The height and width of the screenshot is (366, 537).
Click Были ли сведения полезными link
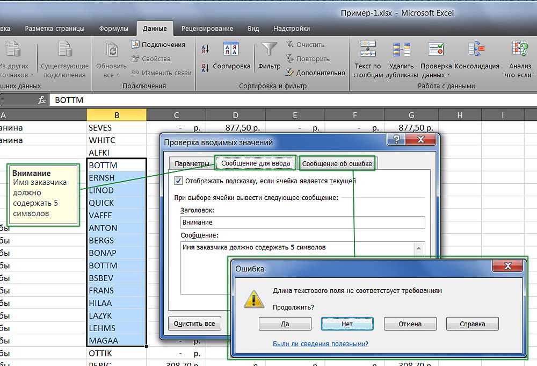click(x=321, y=344)
